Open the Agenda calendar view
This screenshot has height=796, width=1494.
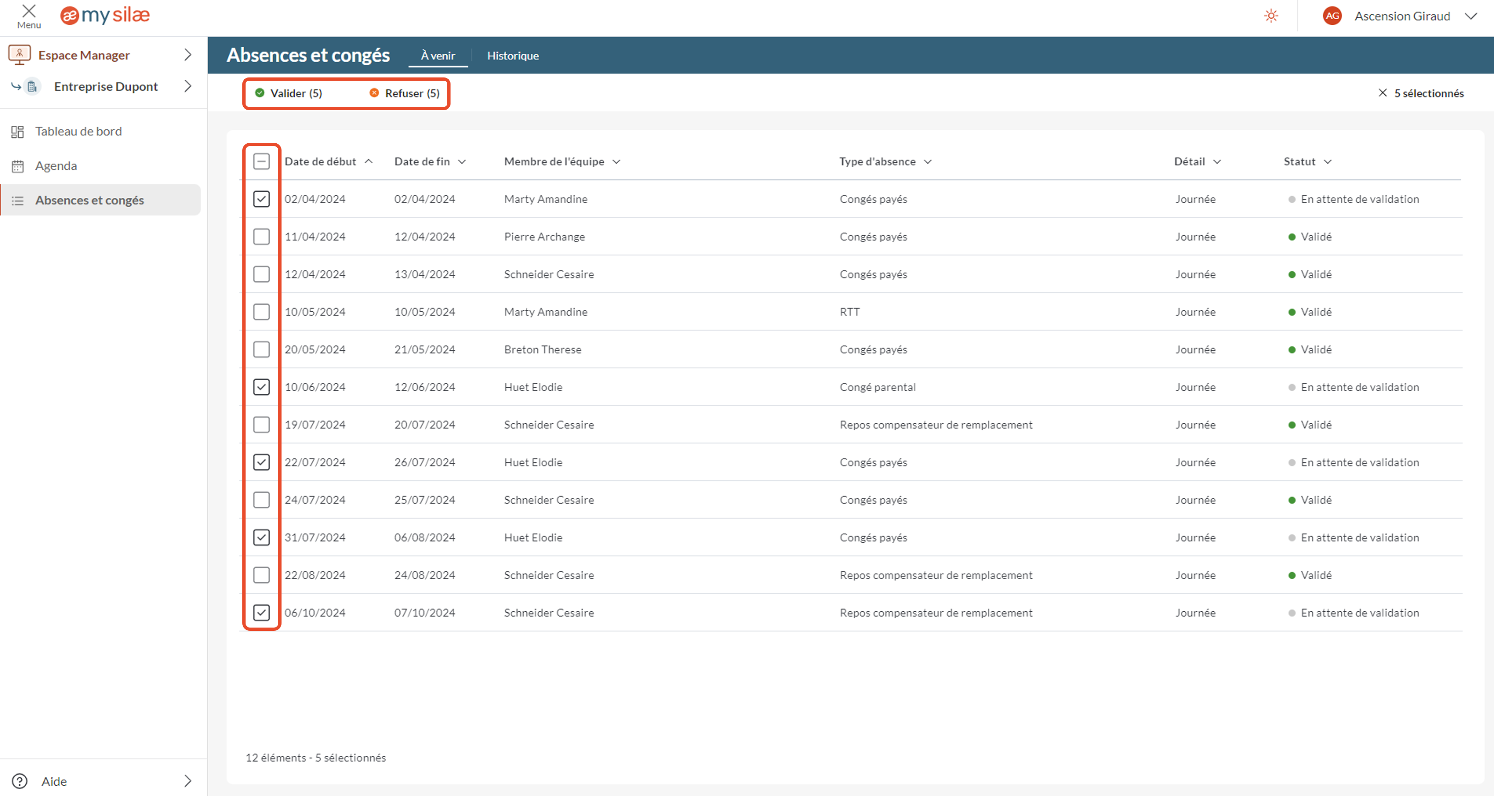tap(56, 166)
